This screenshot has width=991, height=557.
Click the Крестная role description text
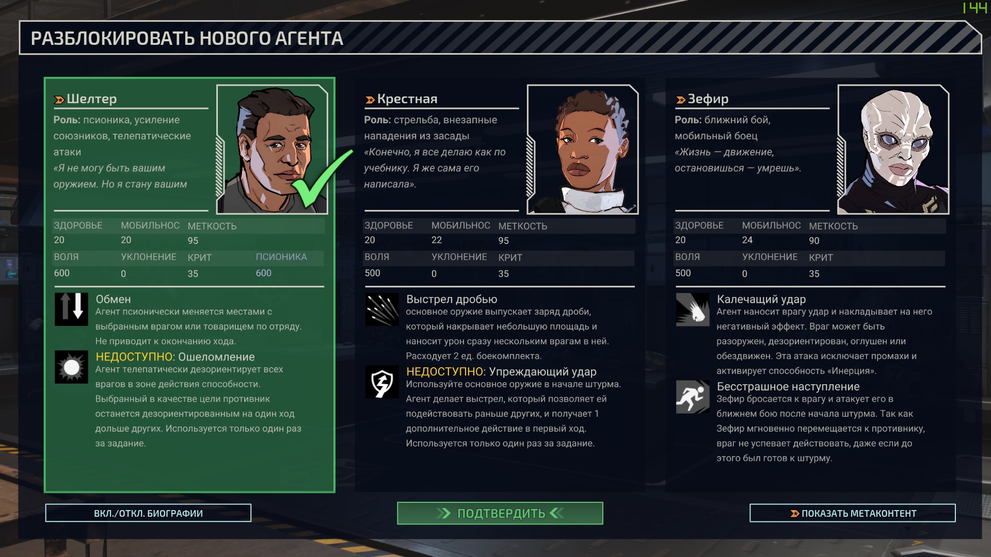click(x=430, y=128)
